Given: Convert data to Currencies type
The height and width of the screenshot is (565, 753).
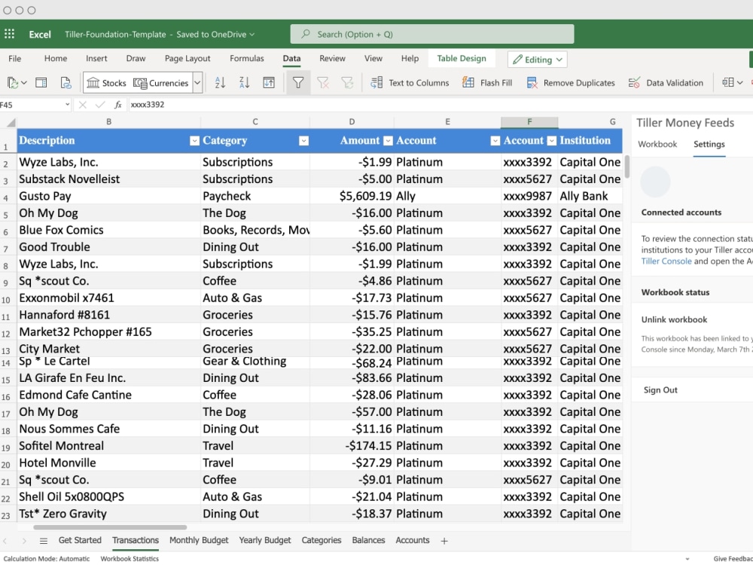Looking at the screenshot, I should pyautogui.click(x=161, y=83).
